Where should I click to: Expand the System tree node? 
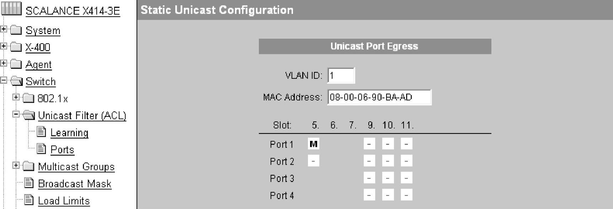[x=4, y=29]
